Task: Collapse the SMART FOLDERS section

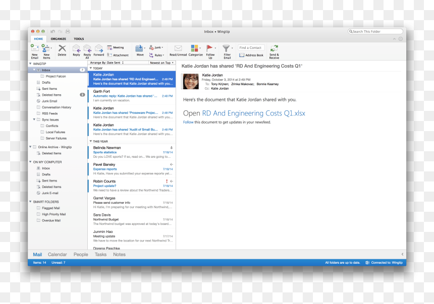Action: pos(30,202)
